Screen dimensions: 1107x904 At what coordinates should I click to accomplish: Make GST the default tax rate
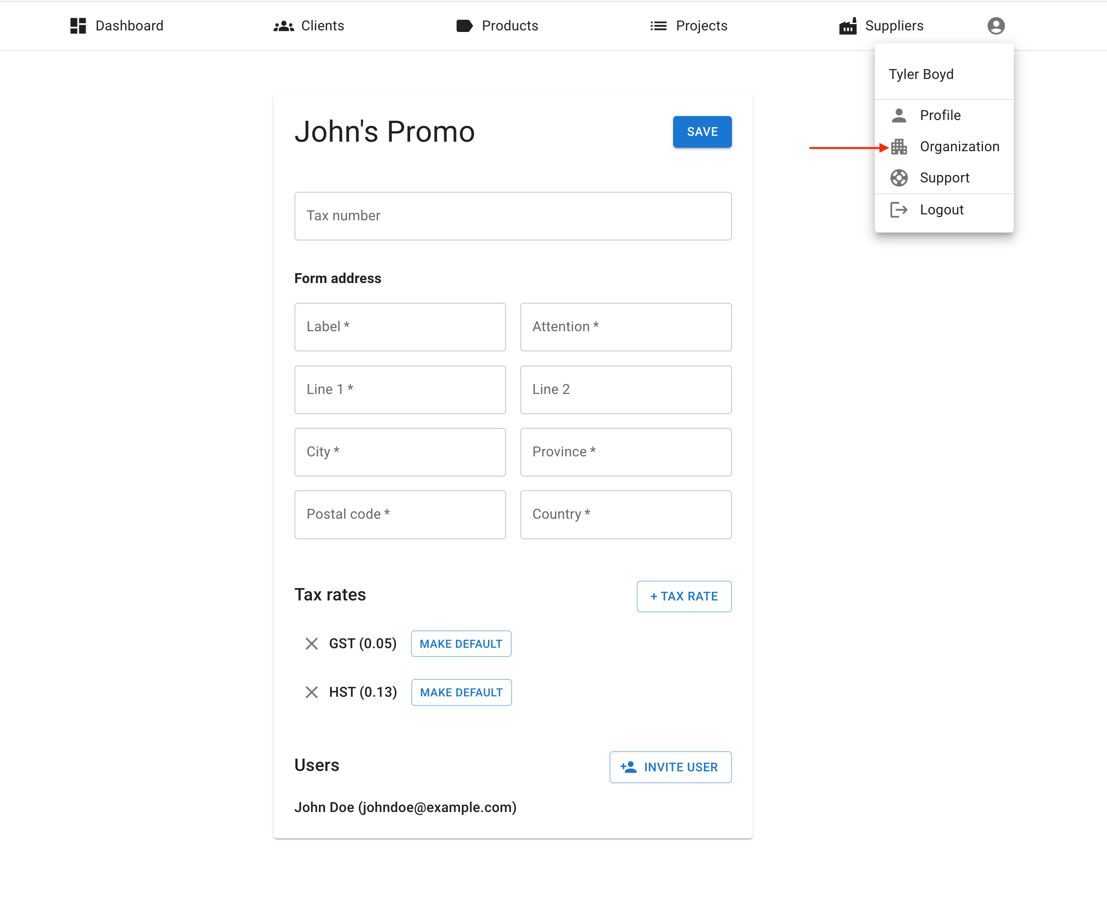click(x=461, y=643)
